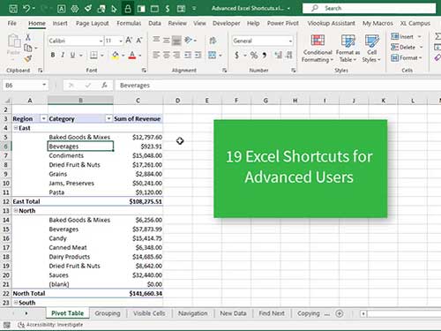Click the Insert cells button
Viewport: 441px width, 331px height.
pyautogui.click(x=402, y=36)
